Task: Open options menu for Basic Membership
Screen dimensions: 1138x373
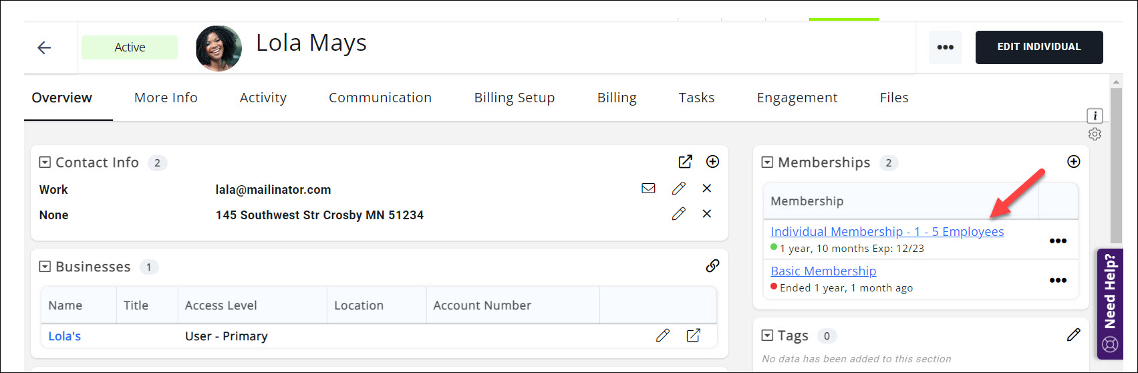Action: click(x=1058, y=280)
